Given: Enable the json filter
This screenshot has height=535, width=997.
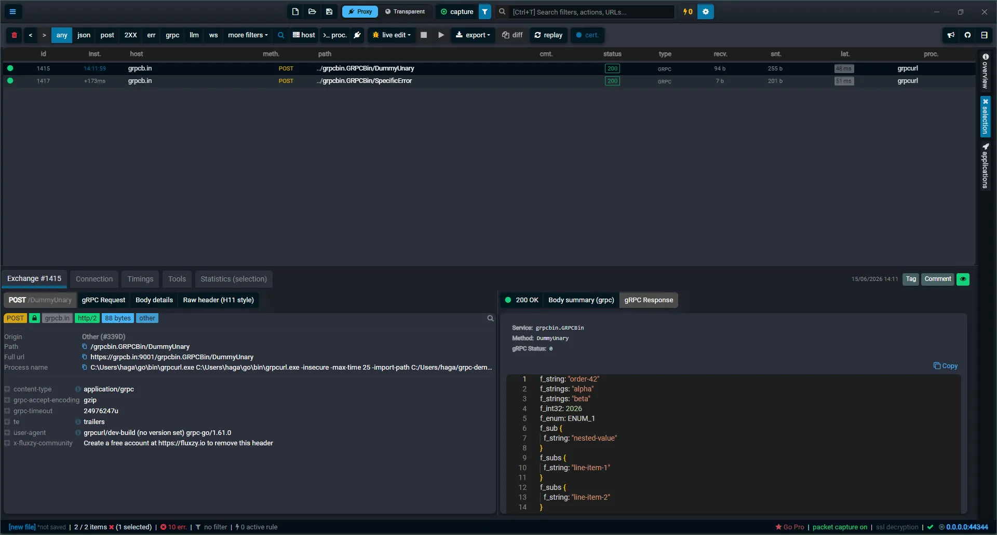Looking at the screenshot, I should [x=84, y=35].
